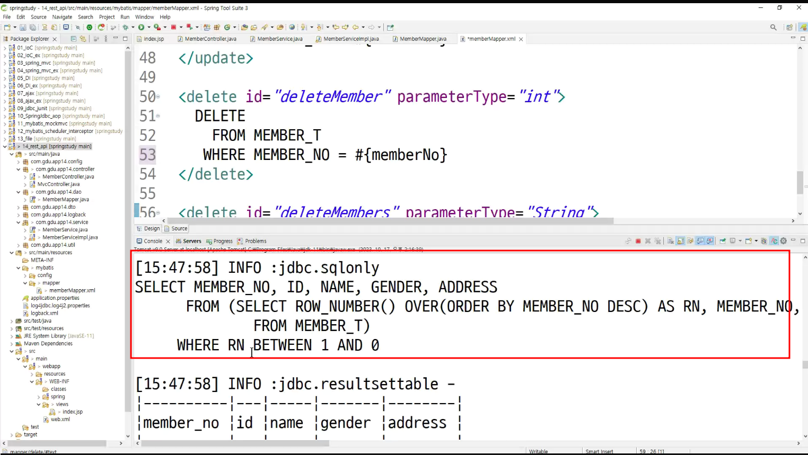Click the Console settings gear icon
Screen dimensions: 808x455
tap(784, 241)
